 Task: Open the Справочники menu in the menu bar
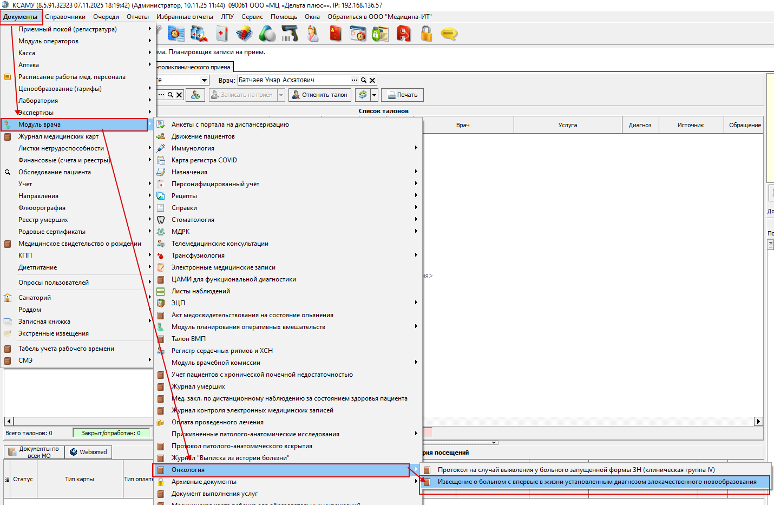[65, 17]
